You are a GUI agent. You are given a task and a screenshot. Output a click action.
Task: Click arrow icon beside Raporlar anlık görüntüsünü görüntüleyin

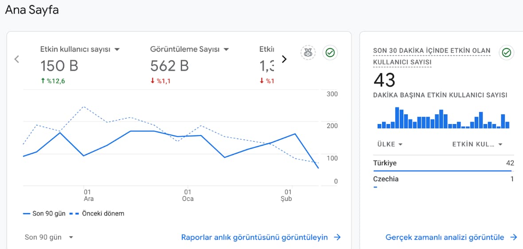click(337, 238)
